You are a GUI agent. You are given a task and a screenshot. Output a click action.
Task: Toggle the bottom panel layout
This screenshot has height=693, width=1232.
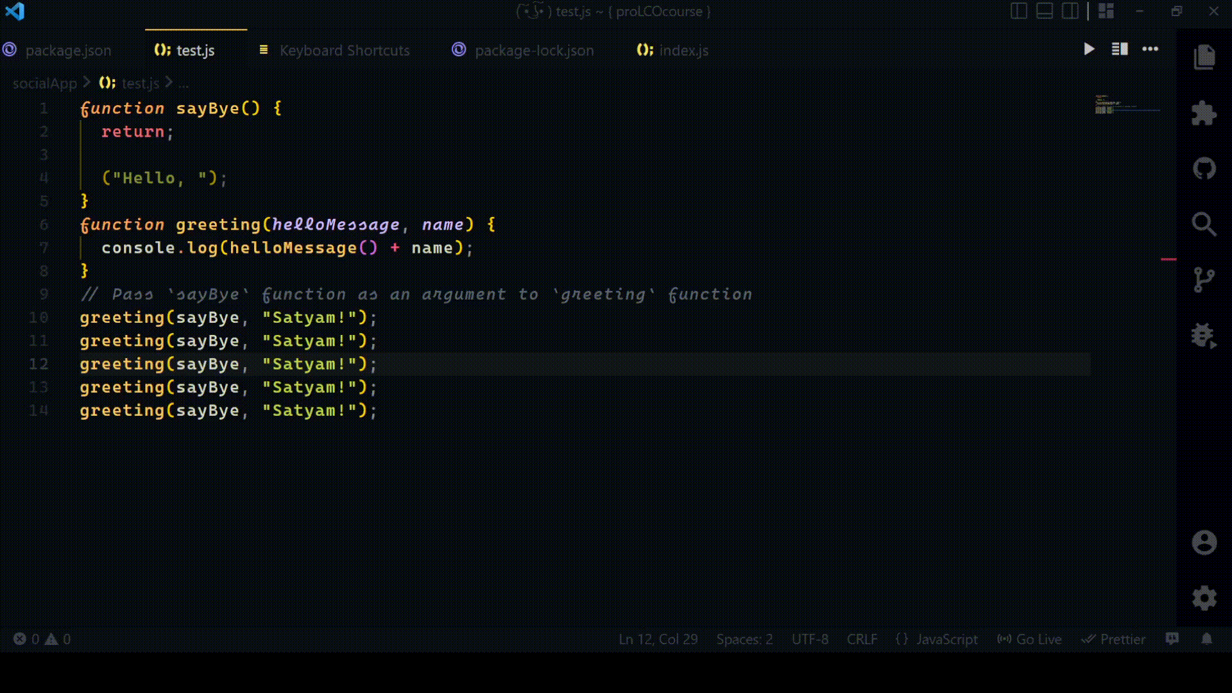[x=1045, y=11]
